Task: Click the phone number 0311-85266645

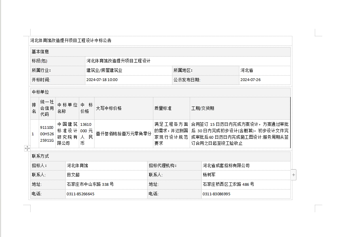Action: click(81, 194)
